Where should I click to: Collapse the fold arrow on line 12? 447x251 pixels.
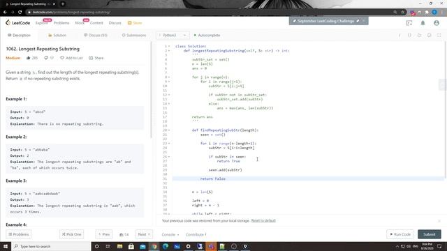[169, 95]
